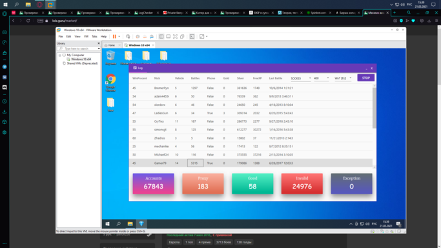Viewport: 441px width, 248px height.
Task: Select Shared VMs (Deprecated) in the library
Action: pyautogui.click(x=82, y=63)
